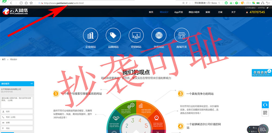
Task: Click the 姓名 name input field
Action: coord(17,111)
